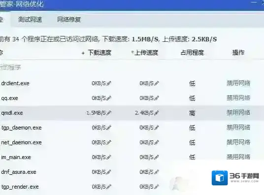Disable network for drclient.exe via 禁用网络
264x195 pixels.
point(238,83)
